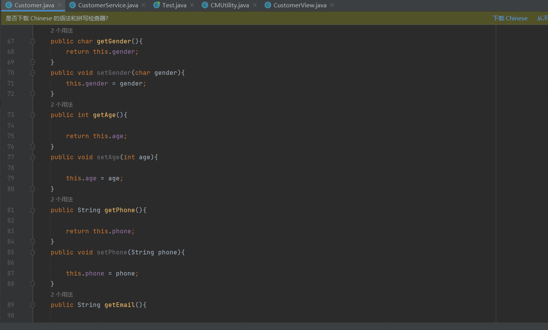This screenshot has width=548, height=330.
Task: Click the CustomerService.java class file icon
Action: 73,5
